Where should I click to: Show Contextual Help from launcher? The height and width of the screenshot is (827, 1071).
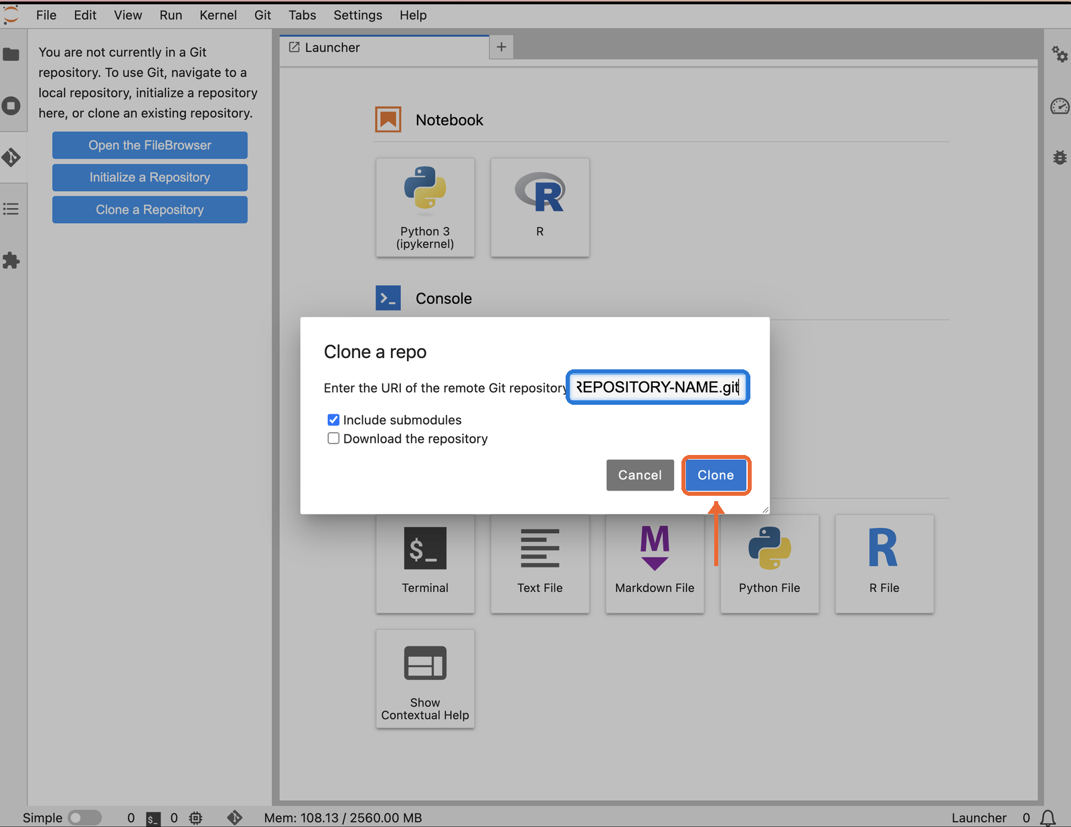tap(425, 678)
